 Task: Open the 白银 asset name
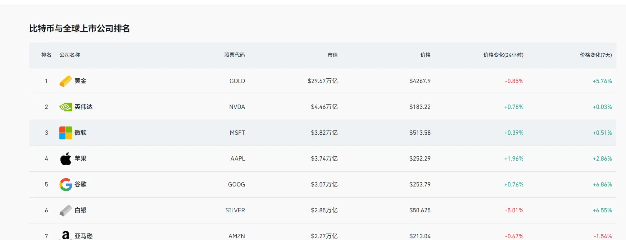point(81,211)
